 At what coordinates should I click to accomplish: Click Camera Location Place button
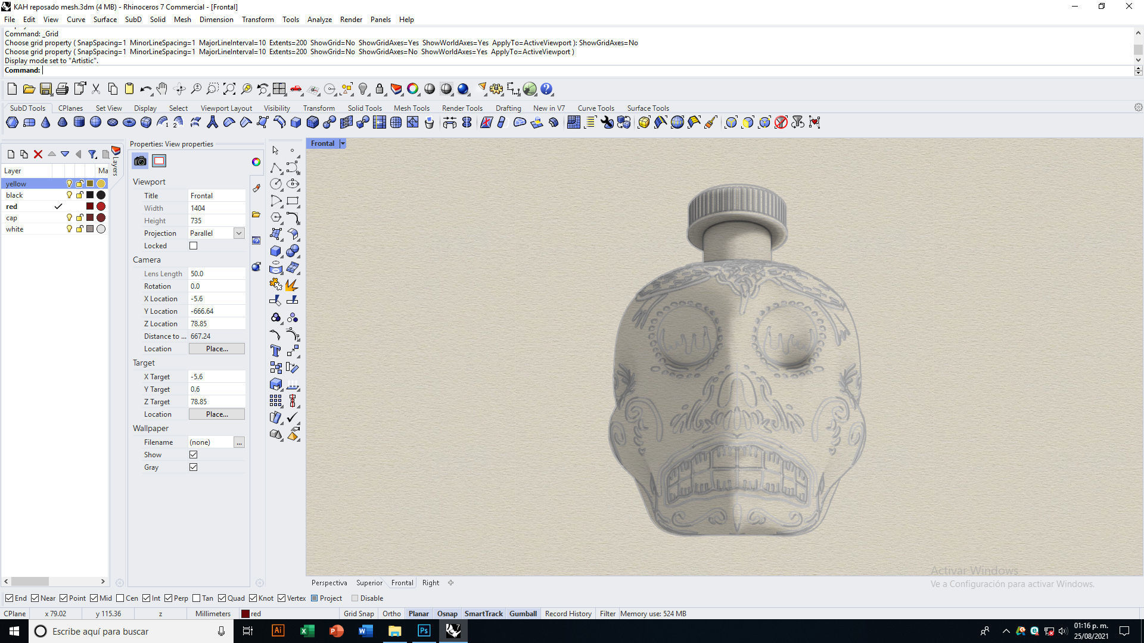tap(217, 349)
